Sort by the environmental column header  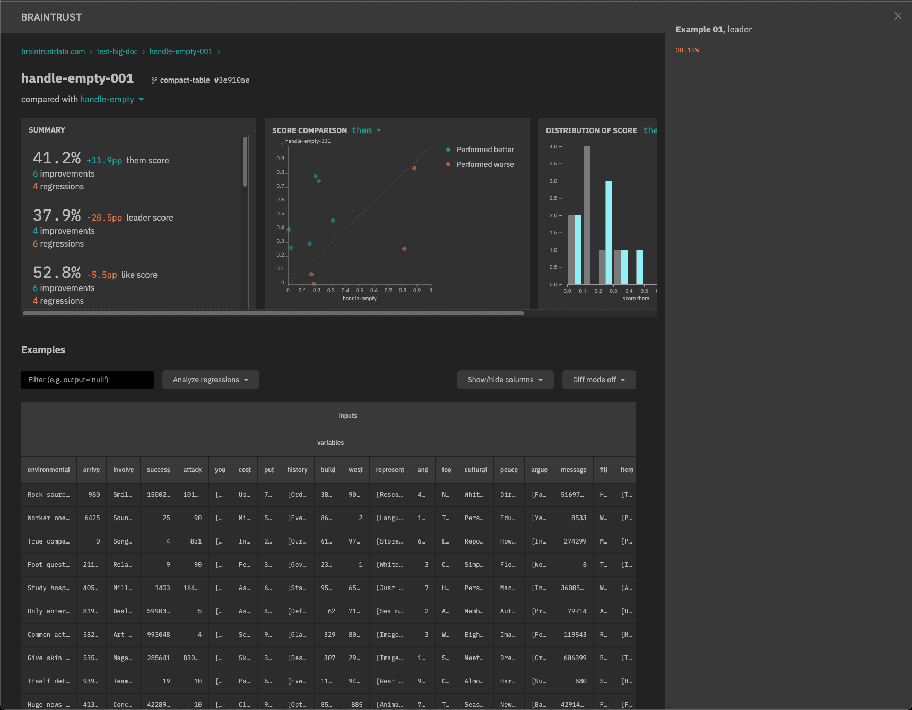48,470
